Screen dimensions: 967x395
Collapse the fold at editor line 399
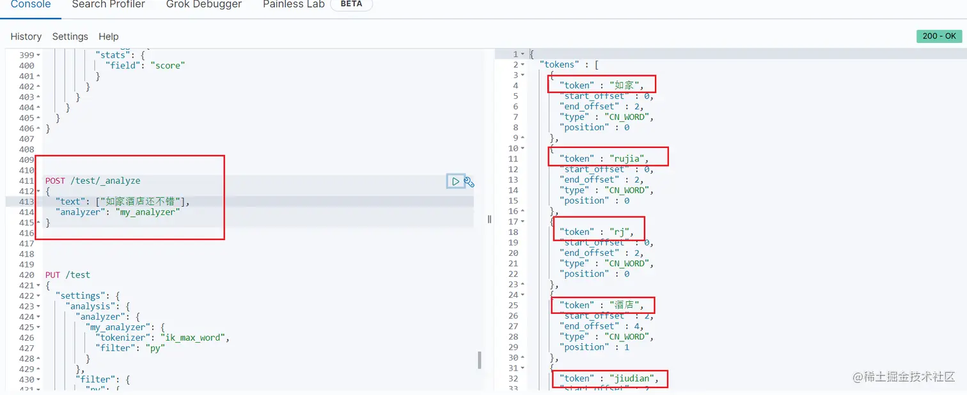pos(38,55)
